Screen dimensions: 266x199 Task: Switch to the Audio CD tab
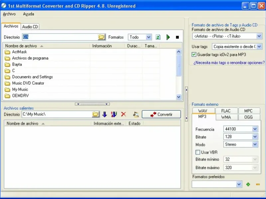(x=30, y=27)
